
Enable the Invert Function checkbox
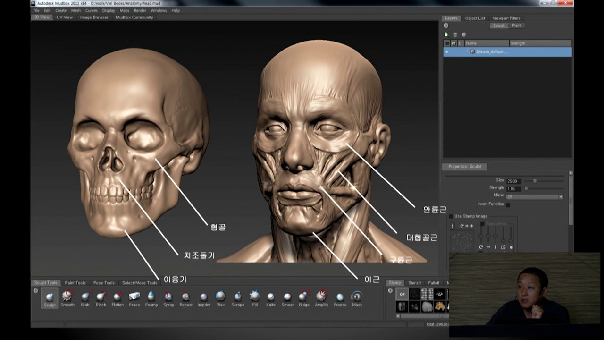pos(508,204)
